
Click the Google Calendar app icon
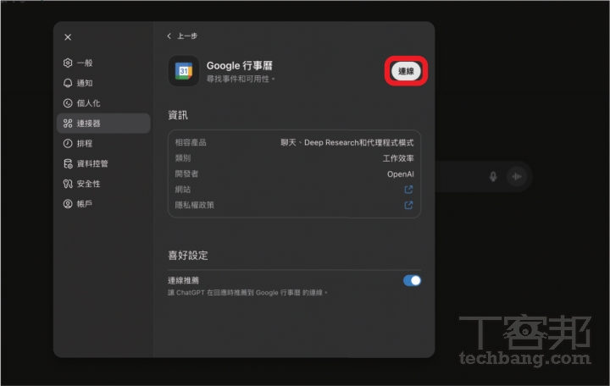[x=184, y=71]
